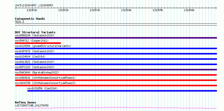Click the short red bar for nsv599712
The image size is (224, 111).
(38, 43)
